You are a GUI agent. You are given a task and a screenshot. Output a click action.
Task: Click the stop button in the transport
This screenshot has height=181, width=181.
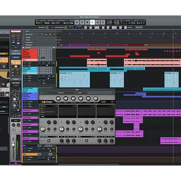[x=87, y=23]
